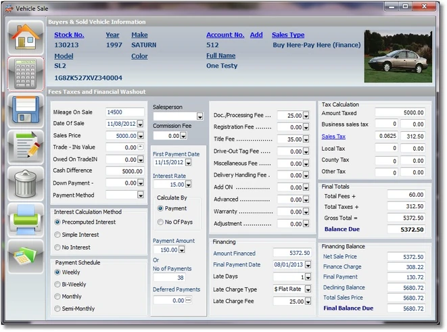Click the Stock No. header link
The width and height of the screenshot is (447, 332).
tap(69, 35)
